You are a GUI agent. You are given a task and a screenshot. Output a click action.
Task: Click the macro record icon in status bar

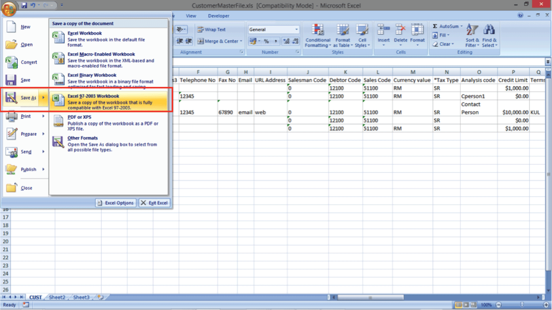(x=26, y=305)
